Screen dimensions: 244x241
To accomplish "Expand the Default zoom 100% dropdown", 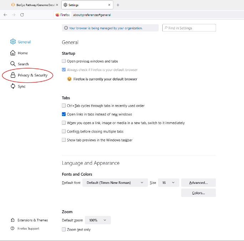I will click(x=98, y=220).
